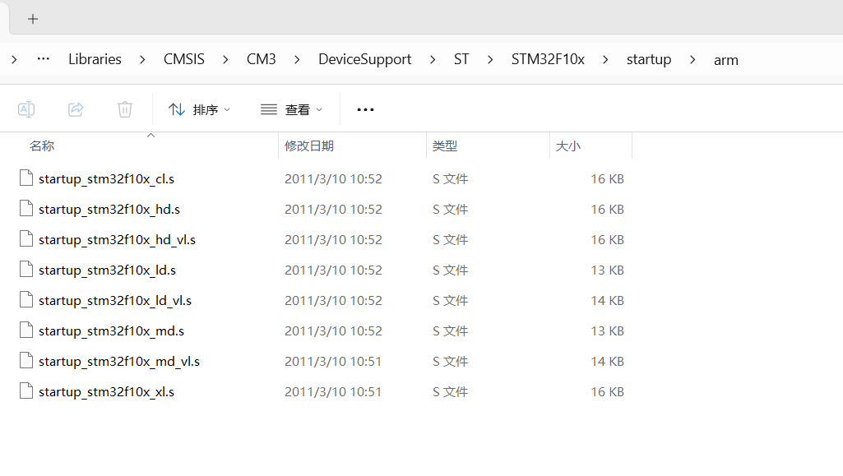Screen dimensions: 843x476
Task: Click file icon of startup_stm32f10x_md_vl.s
Action: pyautogui.click(x=26, y=360)
